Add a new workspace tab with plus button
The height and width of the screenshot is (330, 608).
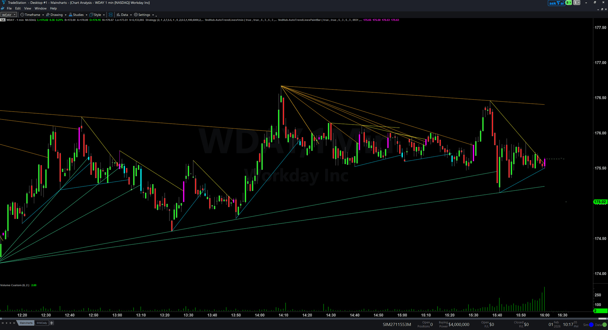click(x=52, y=323)
